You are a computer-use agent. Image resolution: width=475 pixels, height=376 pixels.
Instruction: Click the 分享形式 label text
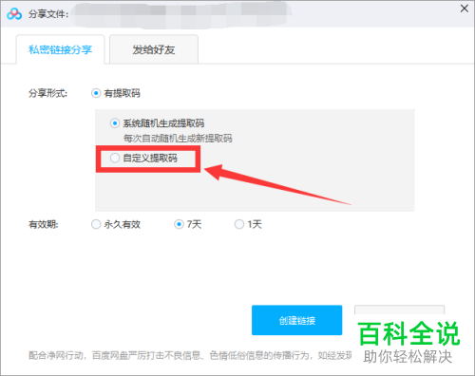[x=47, y=93]
